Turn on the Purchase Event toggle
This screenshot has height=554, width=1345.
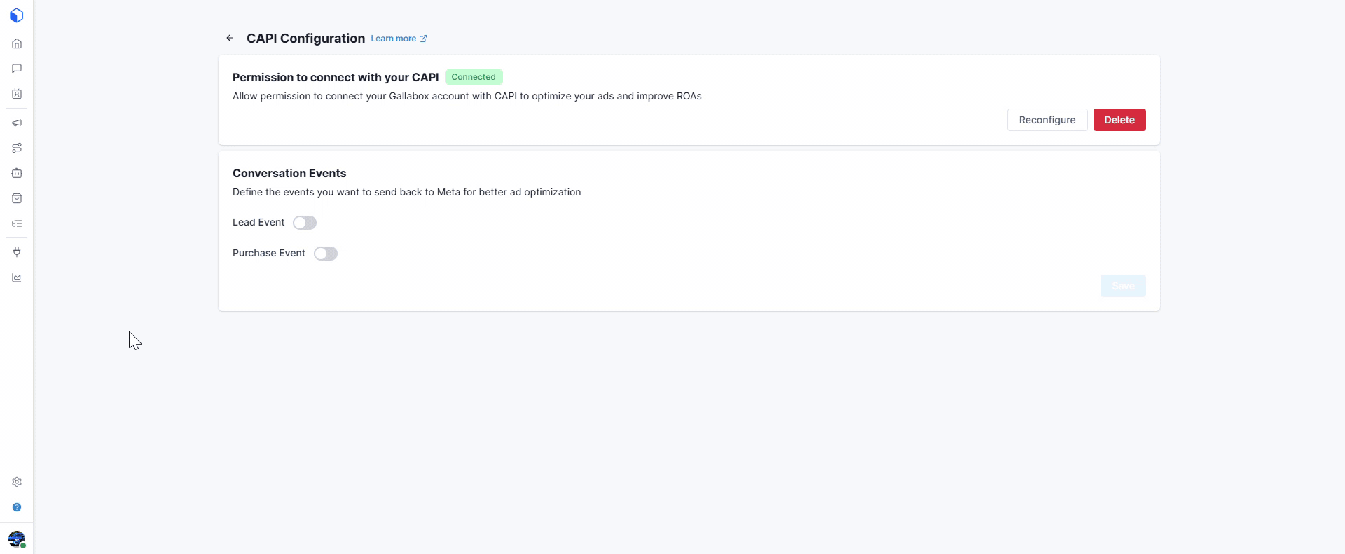coord(326,254)
